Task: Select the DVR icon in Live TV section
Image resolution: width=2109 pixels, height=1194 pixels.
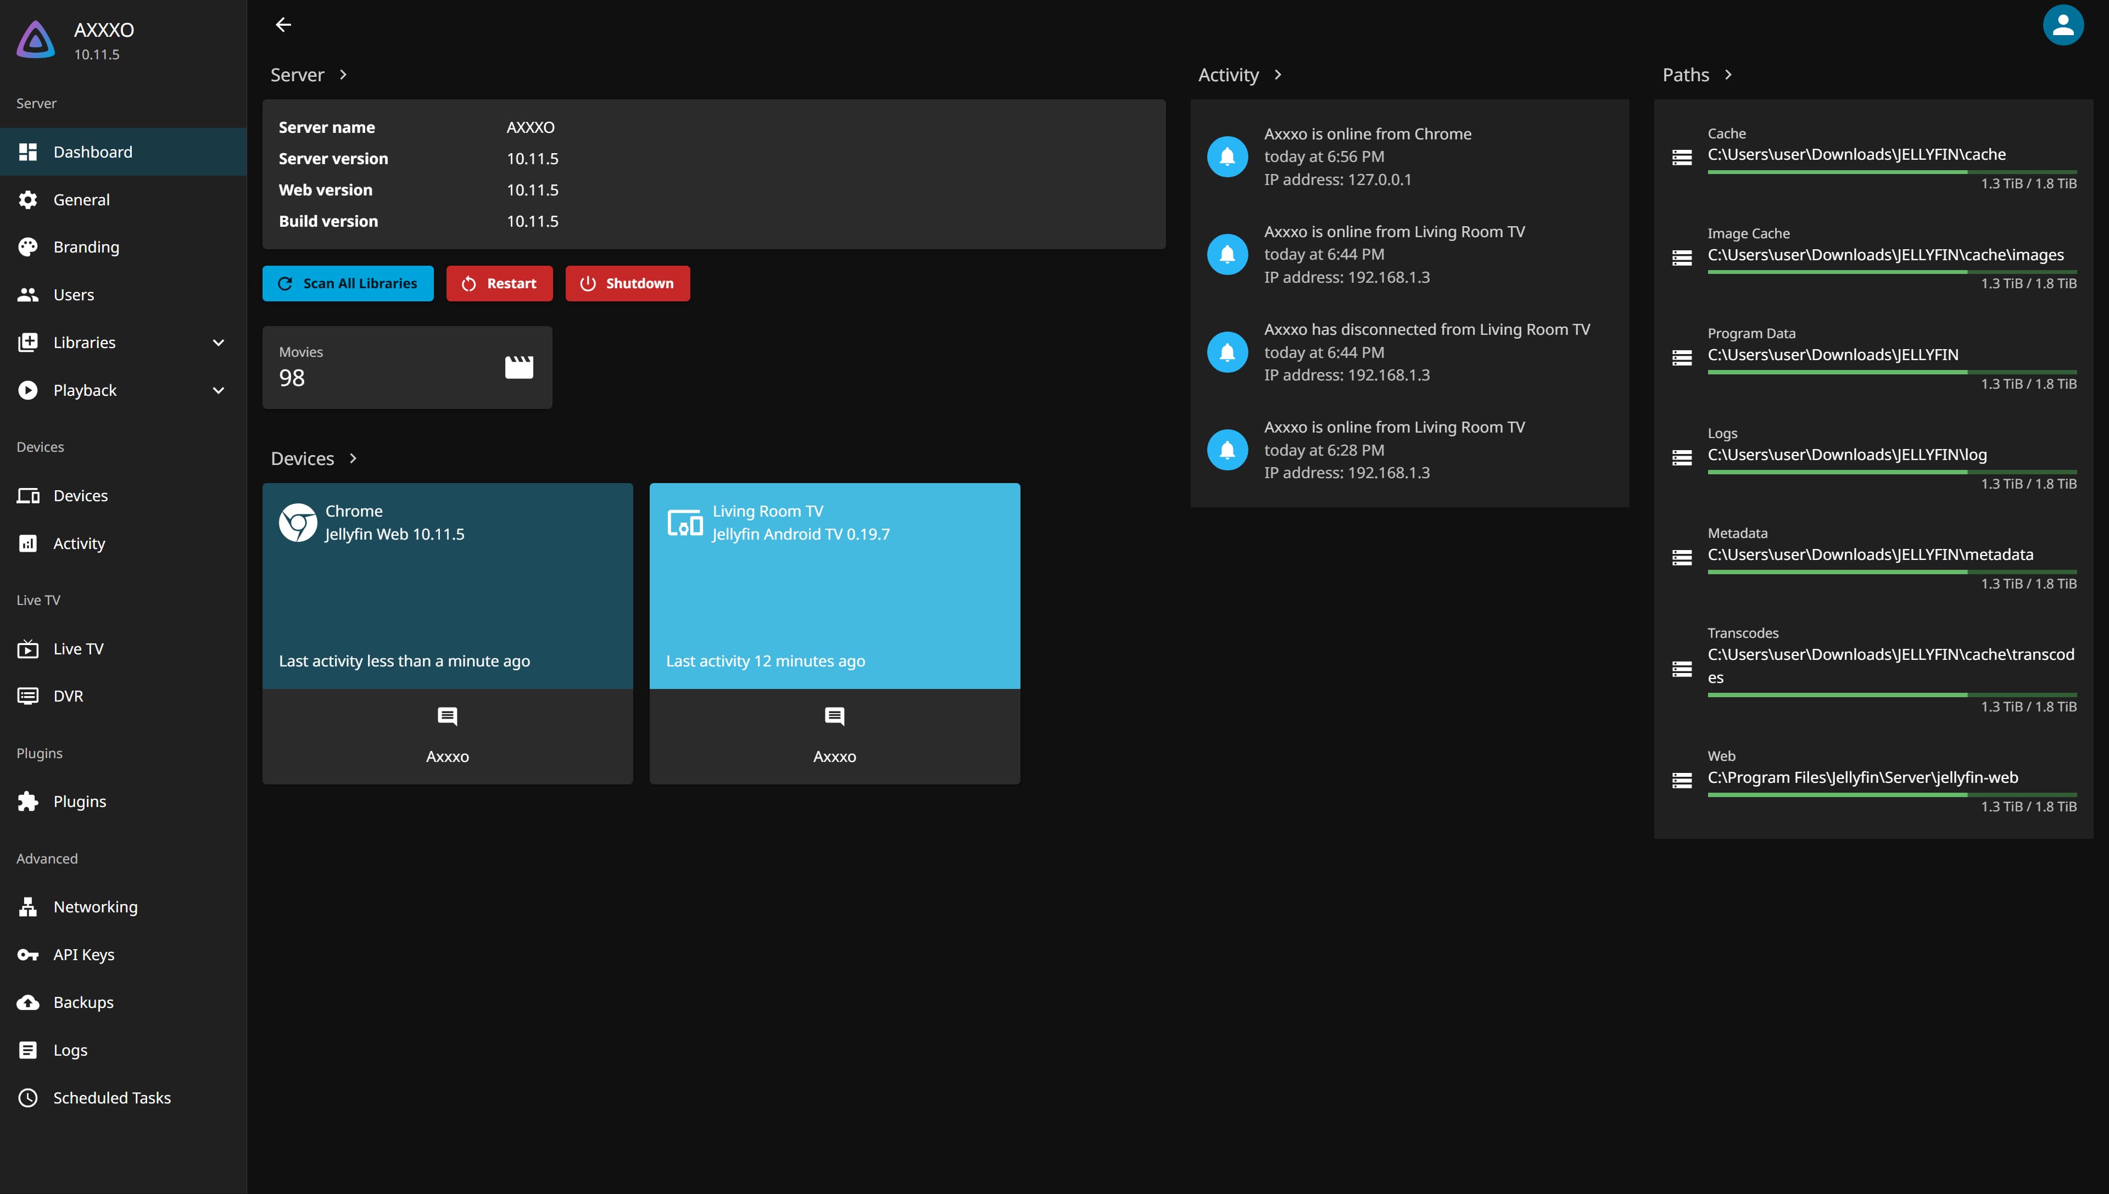Action: [28, 696]
